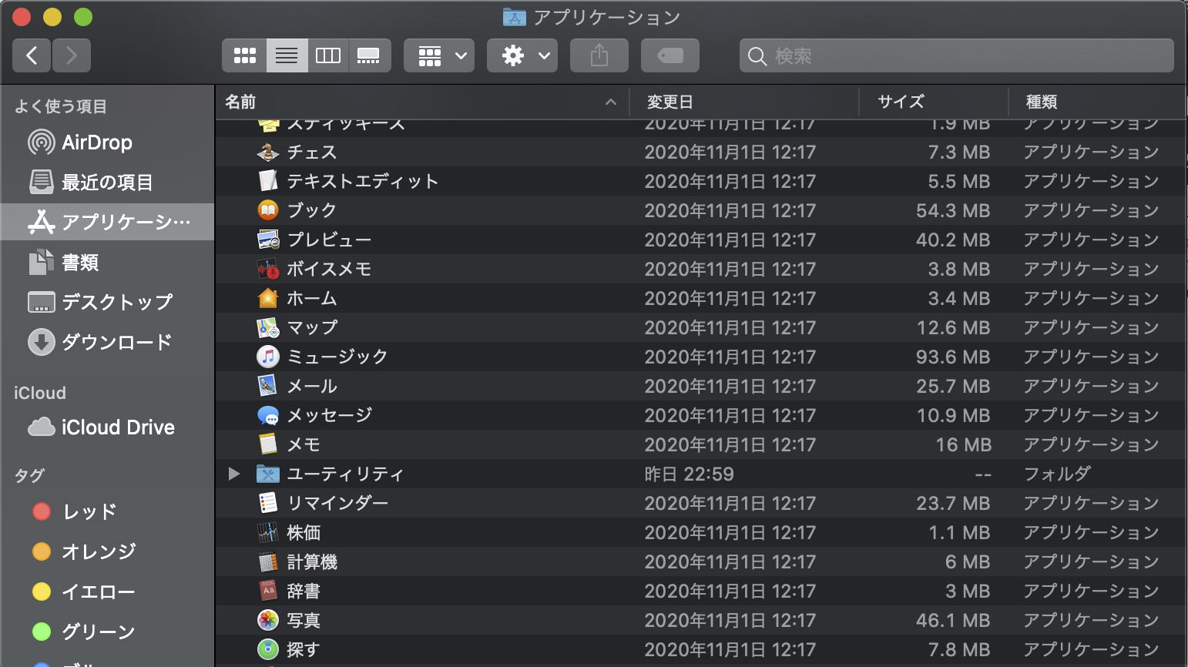Select the メッセージ app icon
Image resolution: width=1188 pixels, height=667 pixels.
pyautogui.click(x=267, y=415)
